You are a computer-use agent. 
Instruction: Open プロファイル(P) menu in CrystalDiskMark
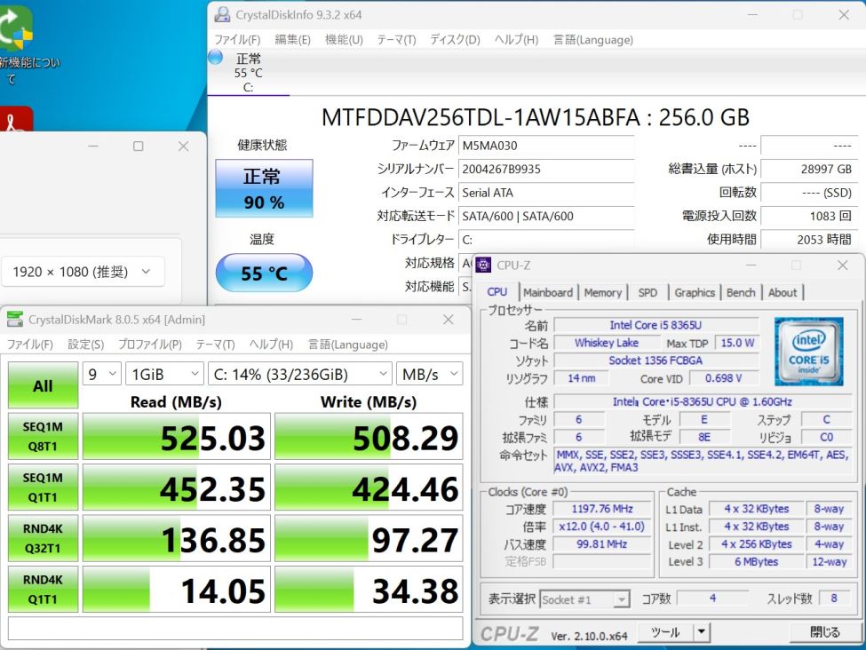[150, 345]
